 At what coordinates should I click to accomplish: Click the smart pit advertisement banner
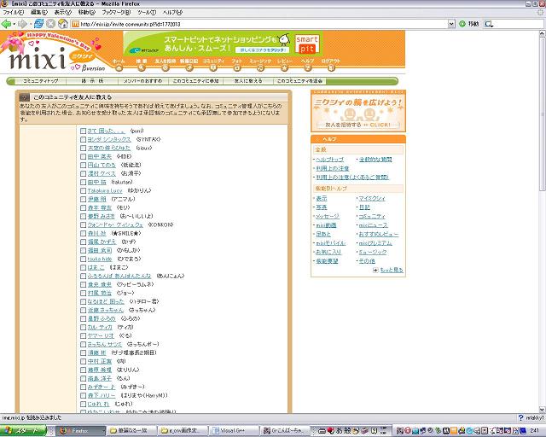[x=222, y=47]
